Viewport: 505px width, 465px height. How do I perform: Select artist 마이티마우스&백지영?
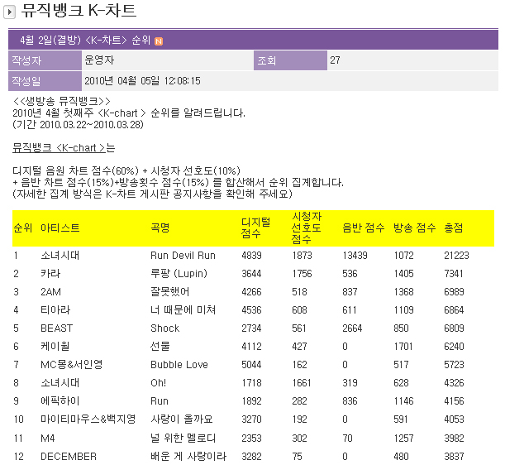point(88,419)
